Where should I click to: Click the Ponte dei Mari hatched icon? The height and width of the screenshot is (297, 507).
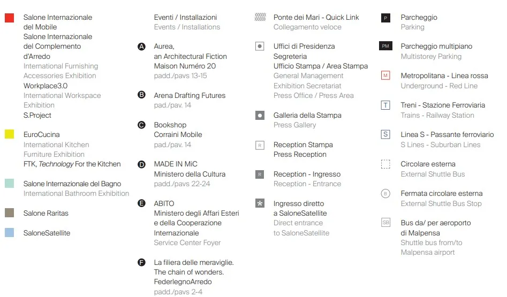point(260,18)
